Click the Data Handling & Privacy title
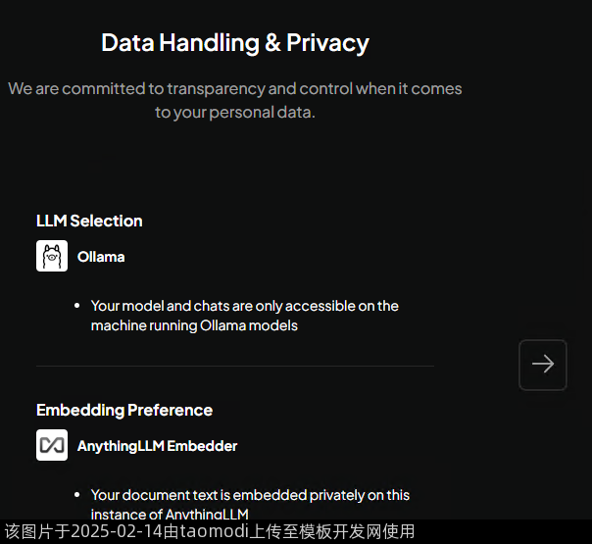 coord(235,43)
